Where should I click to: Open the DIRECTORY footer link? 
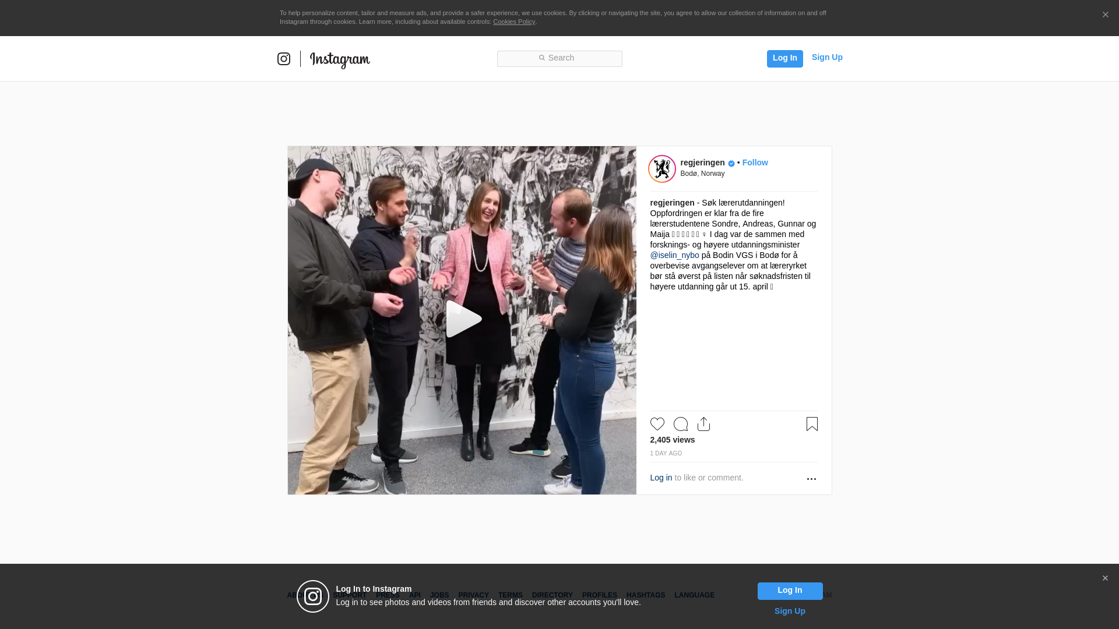tap(552, 595)
